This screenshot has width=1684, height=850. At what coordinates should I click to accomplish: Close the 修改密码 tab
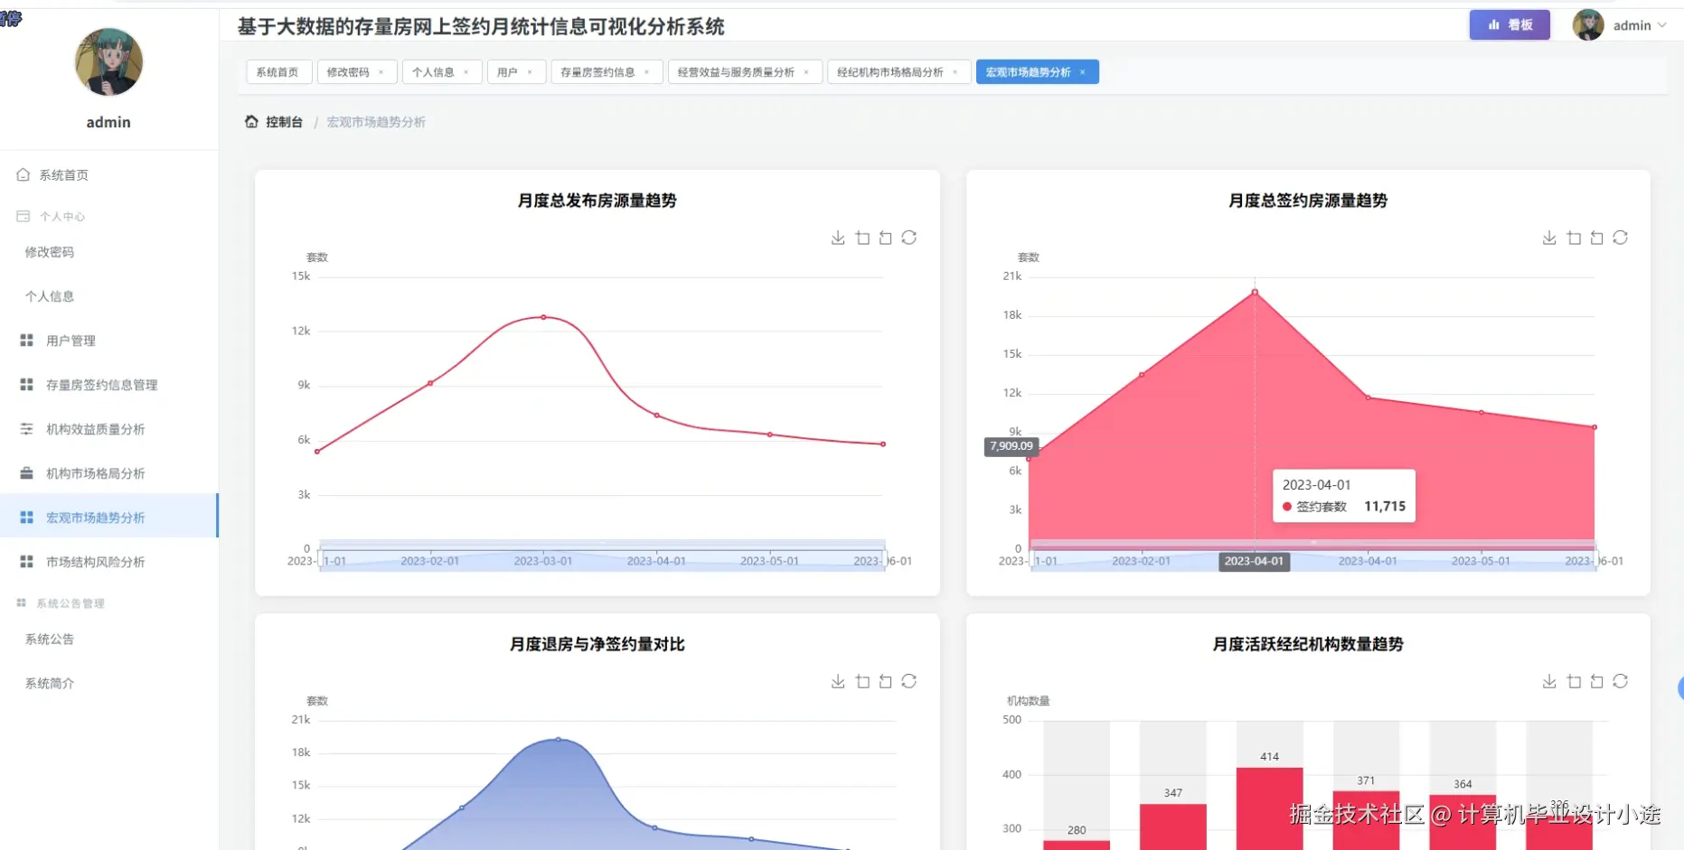point(381,72)
